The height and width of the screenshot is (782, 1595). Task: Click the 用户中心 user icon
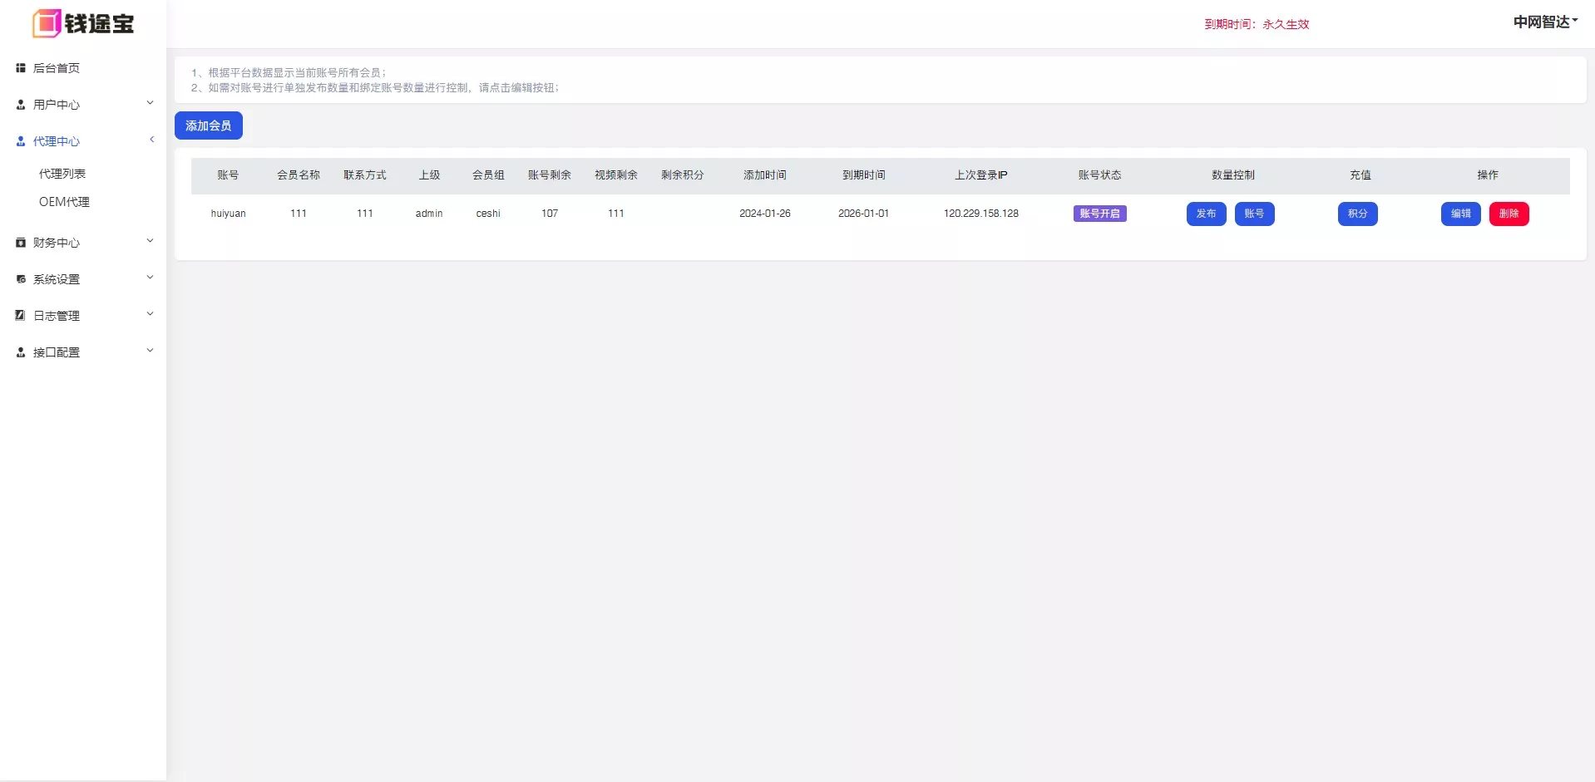click(x=21, y=105)
